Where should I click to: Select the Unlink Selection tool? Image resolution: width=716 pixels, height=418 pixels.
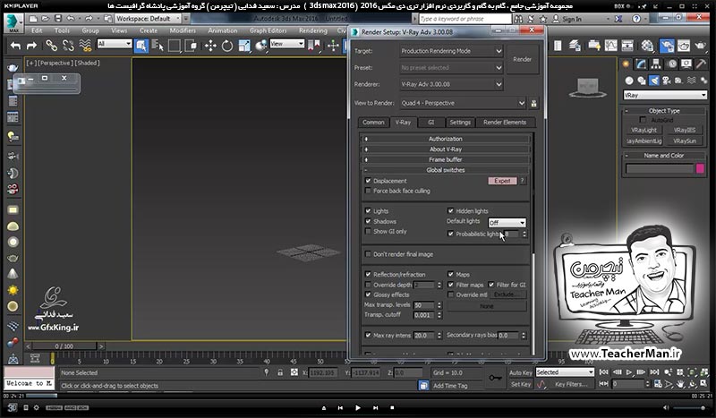coord(68,46)
